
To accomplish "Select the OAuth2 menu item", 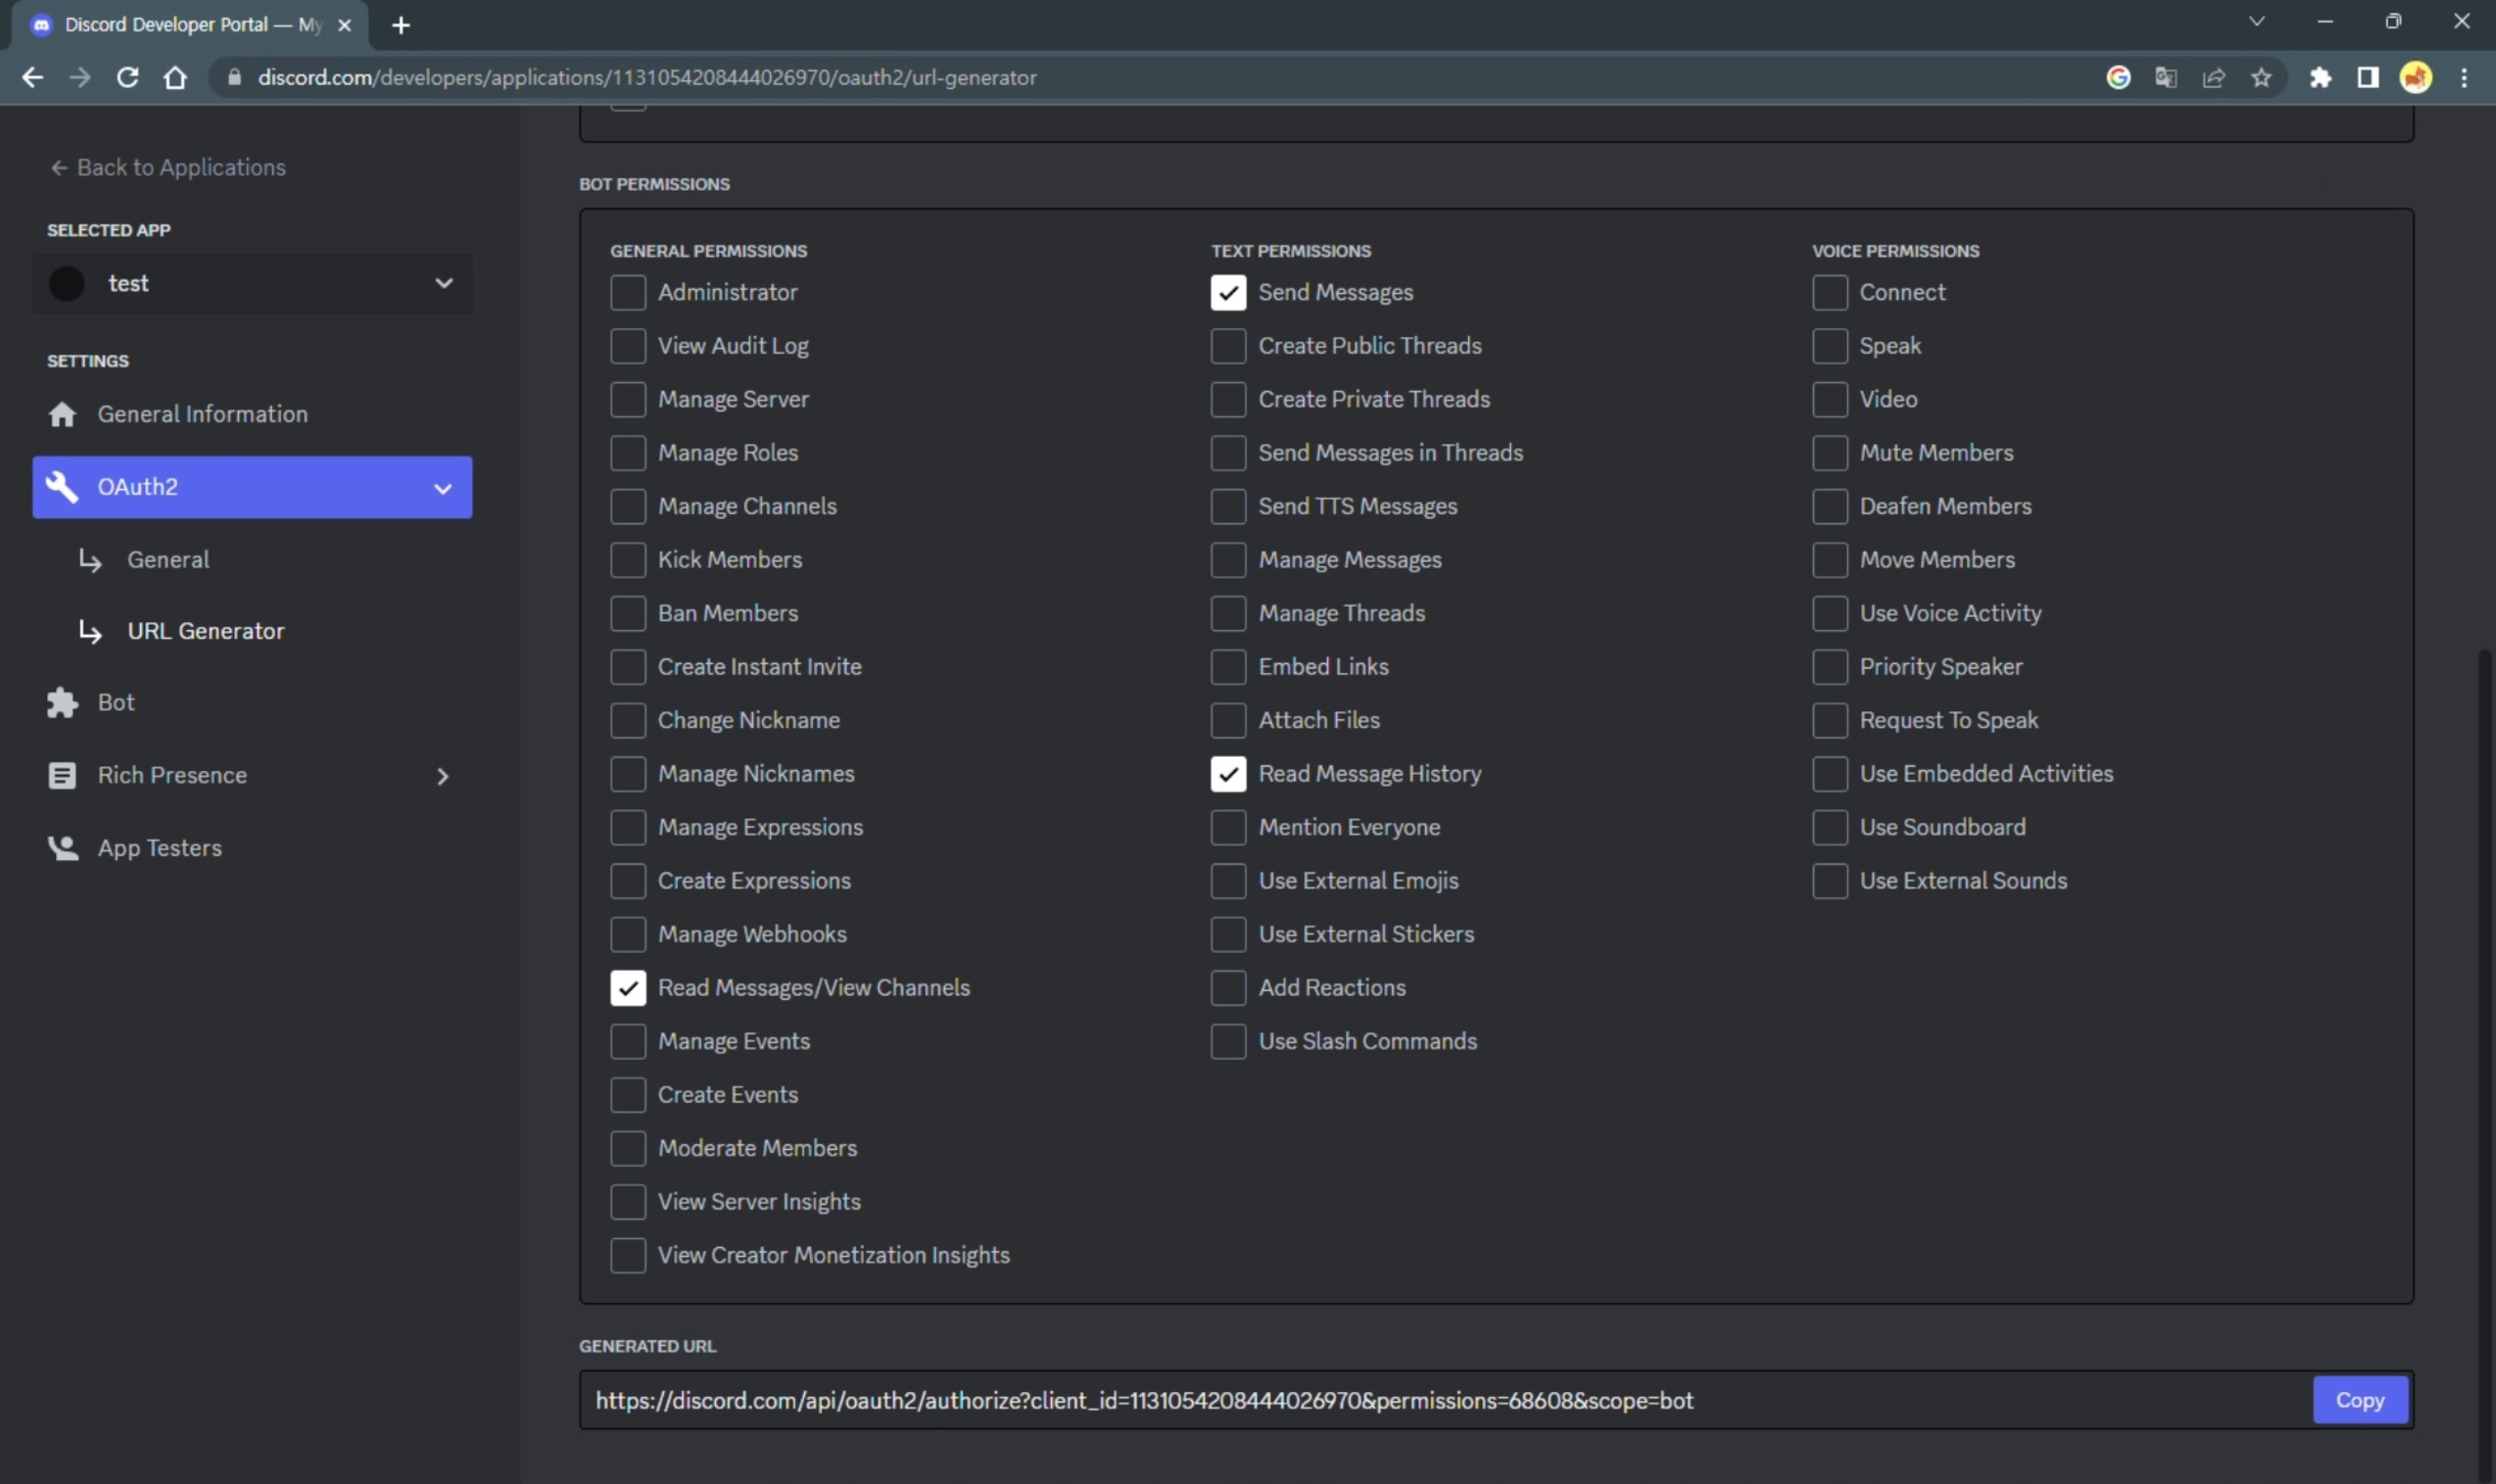I will 252,487.
